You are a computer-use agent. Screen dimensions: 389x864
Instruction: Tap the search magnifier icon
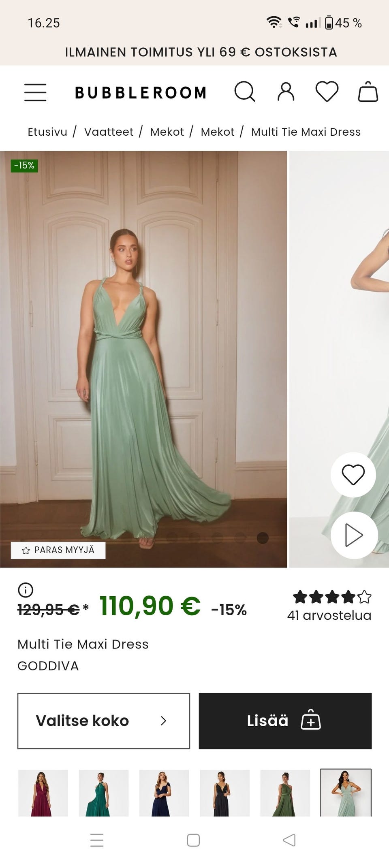coord(245,92)
